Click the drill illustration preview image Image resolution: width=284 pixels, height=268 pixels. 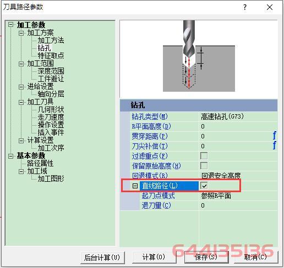click(199, 59)
